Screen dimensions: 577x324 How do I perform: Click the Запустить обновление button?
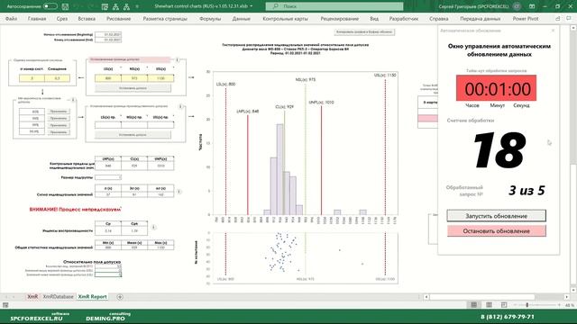(496, 216)
